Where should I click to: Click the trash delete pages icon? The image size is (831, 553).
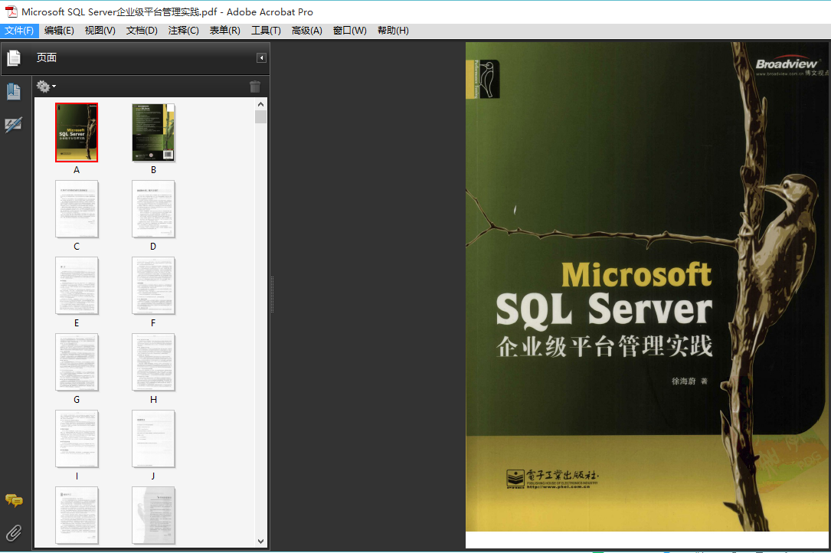coord(255,87)
